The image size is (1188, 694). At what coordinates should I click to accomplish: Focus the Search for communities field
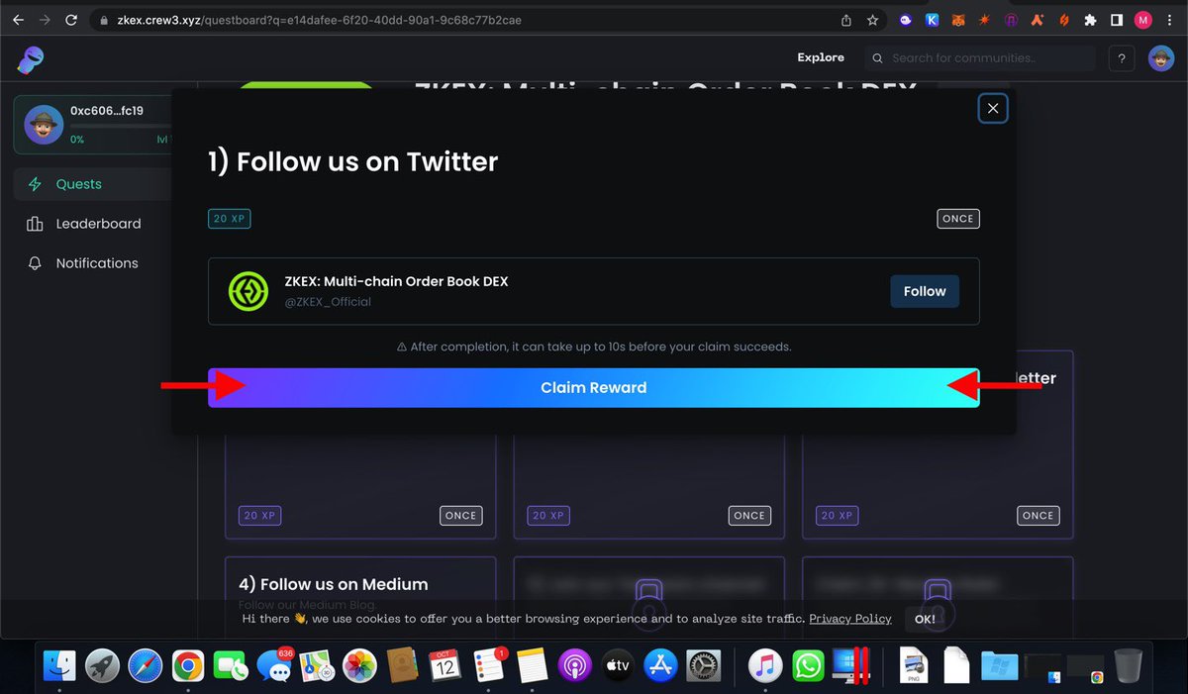(980, 58)
